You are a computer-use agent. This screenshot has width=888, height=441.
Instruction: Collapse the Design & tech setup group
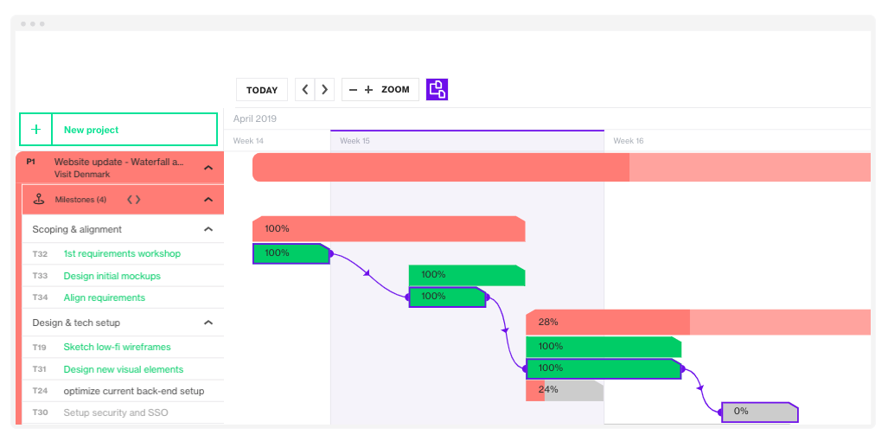tap(208, 323)
